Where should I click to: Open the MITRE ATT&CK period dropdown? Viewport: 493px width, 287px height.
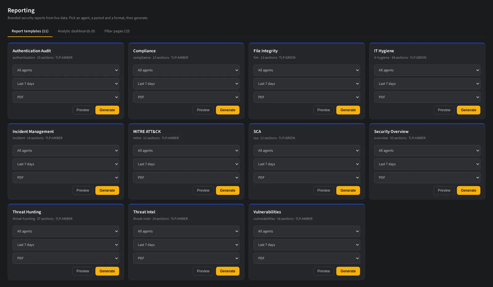[x=186, y=164]
